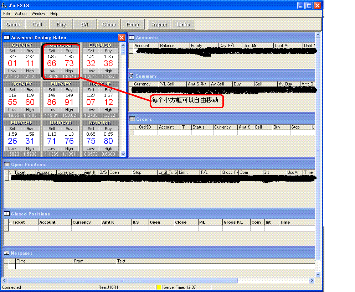
Task: Click the Advanced Dealing Rates title icon
Action: (7, 37)
